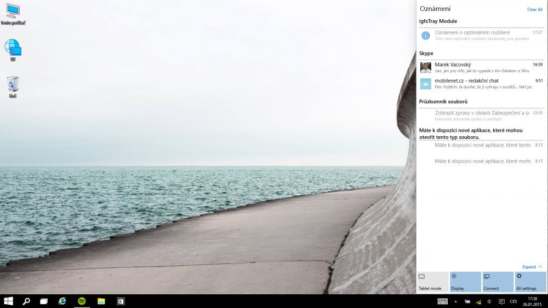This screenshot has height=308, width=548.
Task: Open All settings quick action
Action: pos(530,282)
